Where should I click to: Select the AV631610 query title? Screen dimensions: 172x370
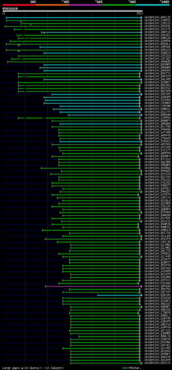pyautogui.click(x=10, y=9)
